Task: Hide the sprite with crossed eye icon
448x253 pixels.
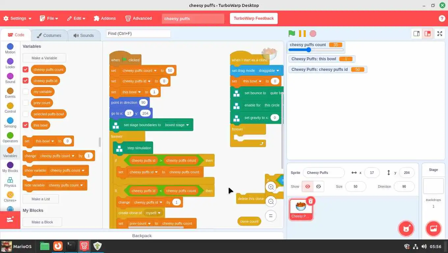Action: pos(319,186)
